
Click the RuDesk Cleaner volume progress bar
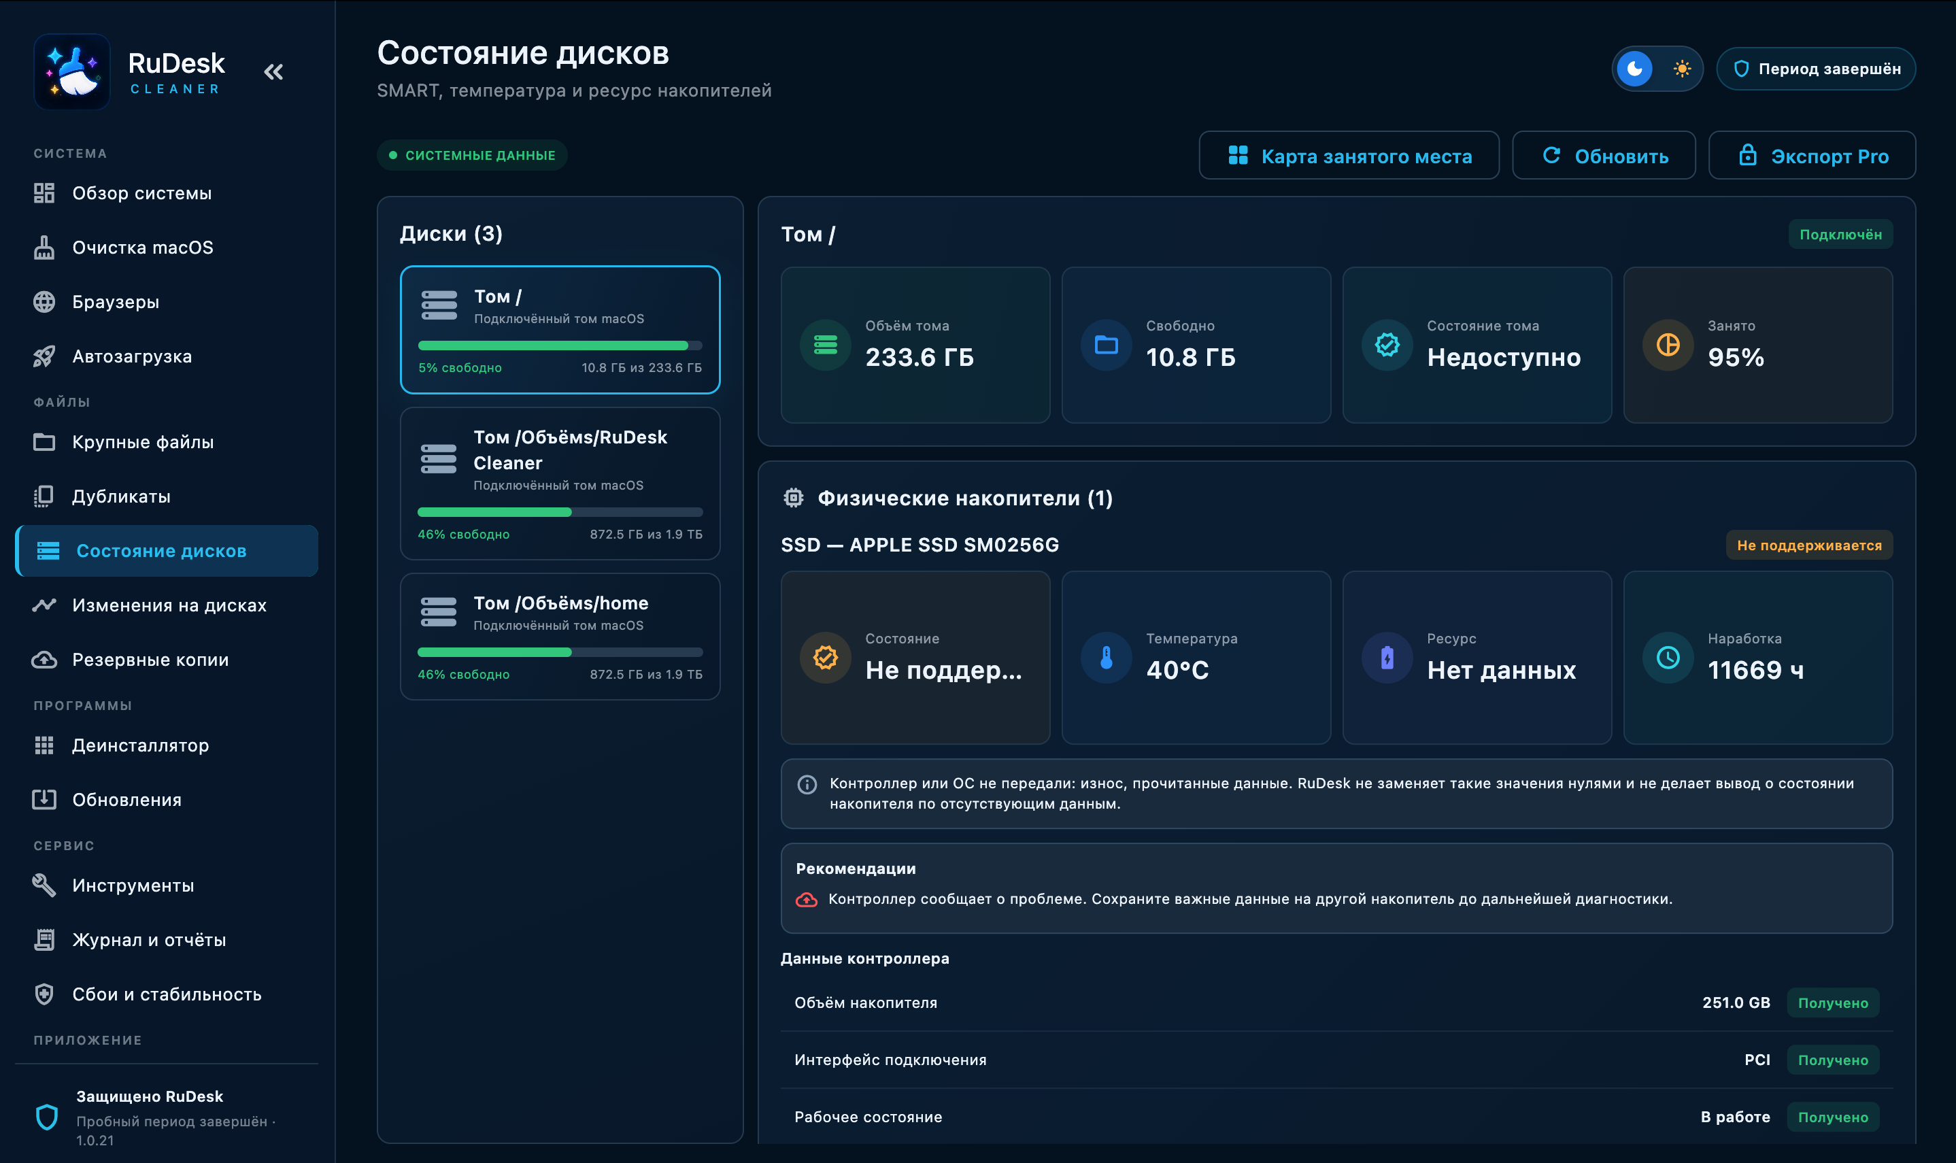560,513
